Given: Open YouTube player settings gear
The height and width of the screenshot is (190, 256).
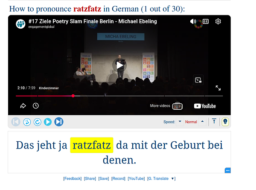Looking at the screenshot, I should click(x=218, y=21).
